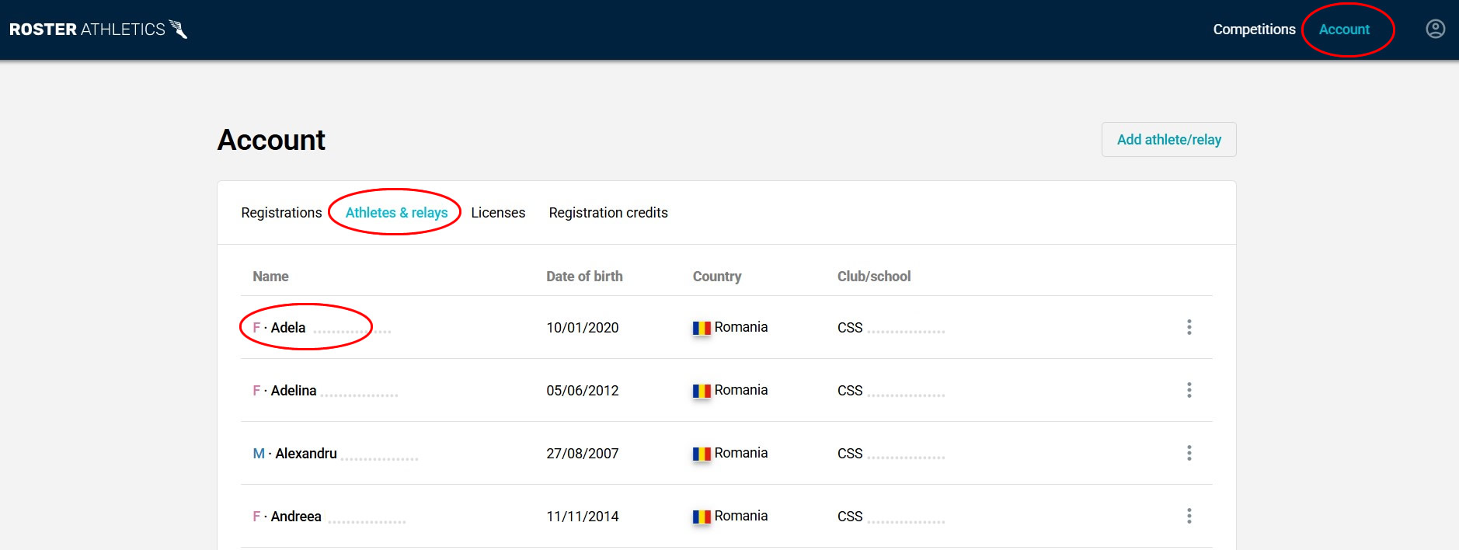
Task: Open options menu for Andreea row
Action: (x=1189, y=516)
